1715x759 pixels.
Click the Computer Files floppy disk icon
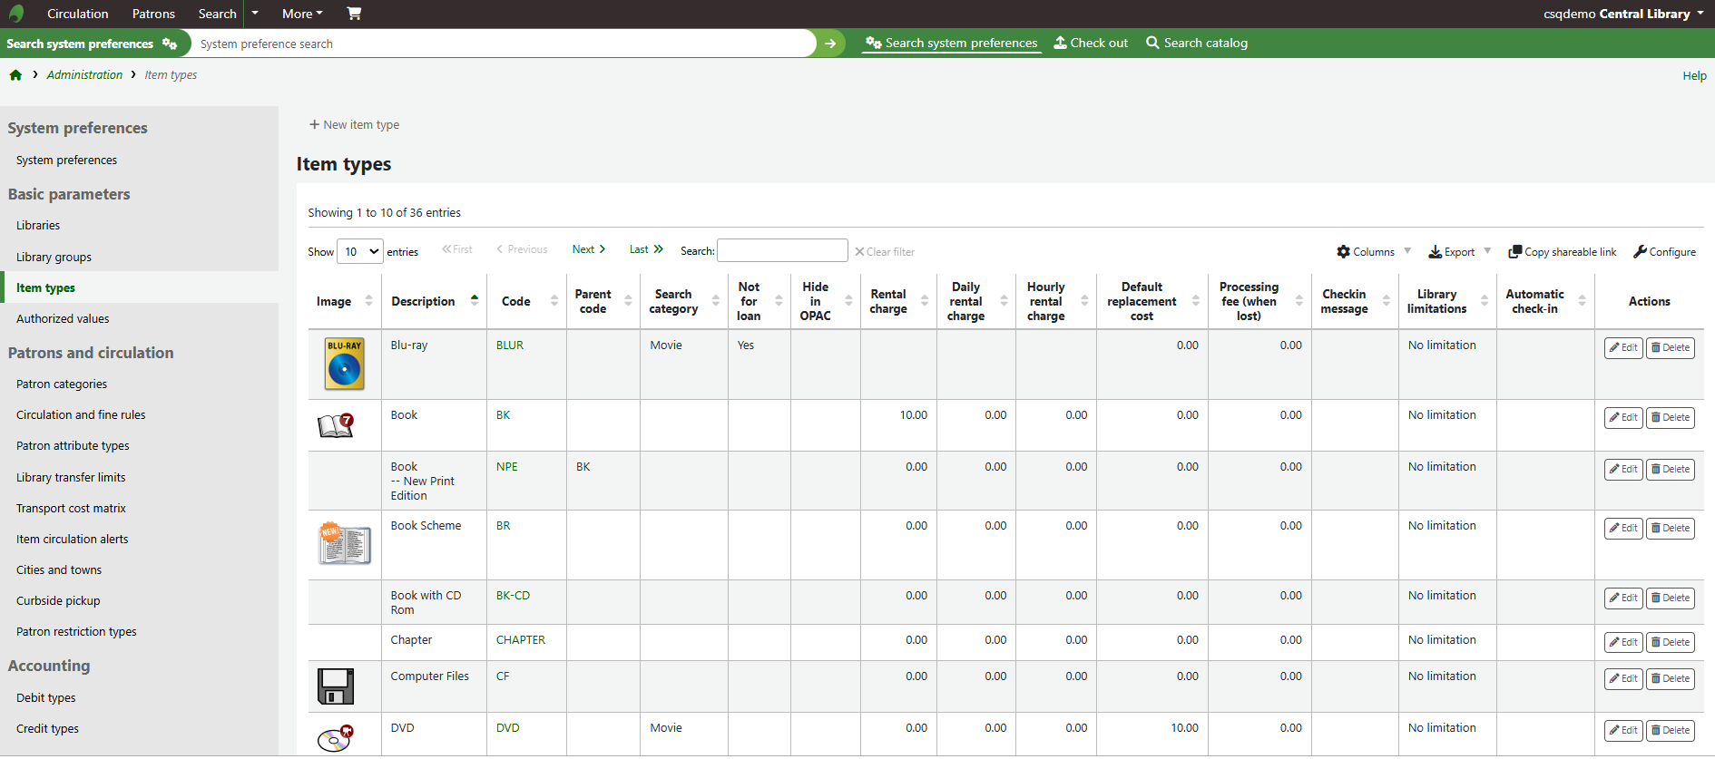click(335, 686)
